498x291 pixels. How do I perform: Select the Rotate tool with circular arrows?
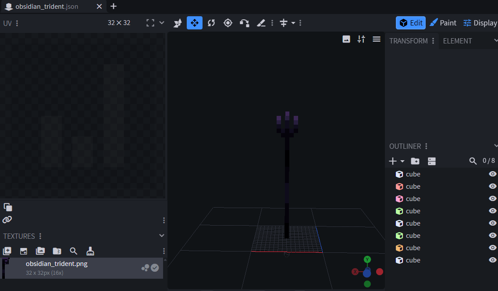pos(211,23)
